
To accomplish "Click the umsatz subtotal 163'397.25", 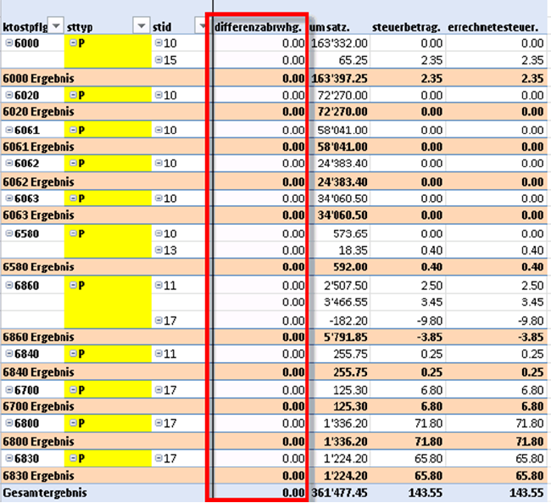I will [x=339, y=78].
